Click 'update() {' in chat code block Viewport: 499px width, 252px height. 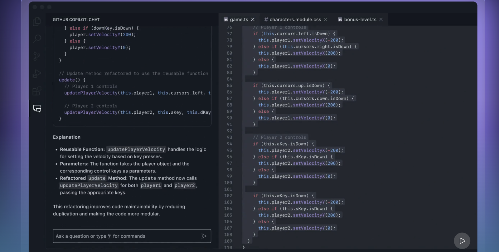(x=72, y=80)
